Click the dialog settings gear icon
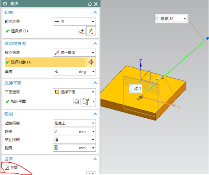This screenshot has height=175, width=209. click(5, 4)
